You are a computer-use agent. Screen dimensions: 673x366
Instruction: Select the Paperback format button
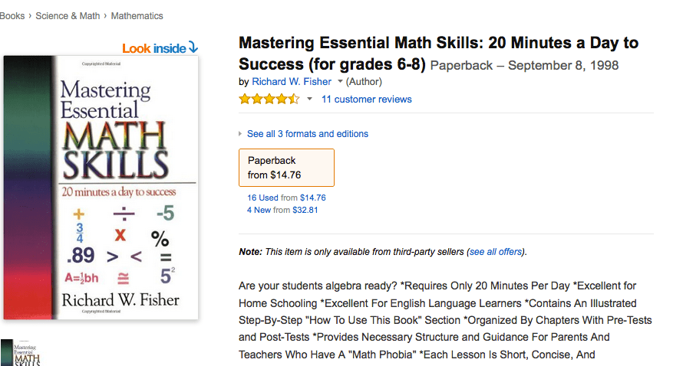point(286,167)
